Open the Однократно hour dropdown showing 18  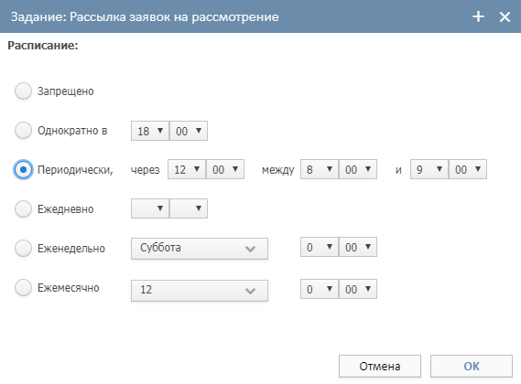pyautogui.click(x=150, y=131)
